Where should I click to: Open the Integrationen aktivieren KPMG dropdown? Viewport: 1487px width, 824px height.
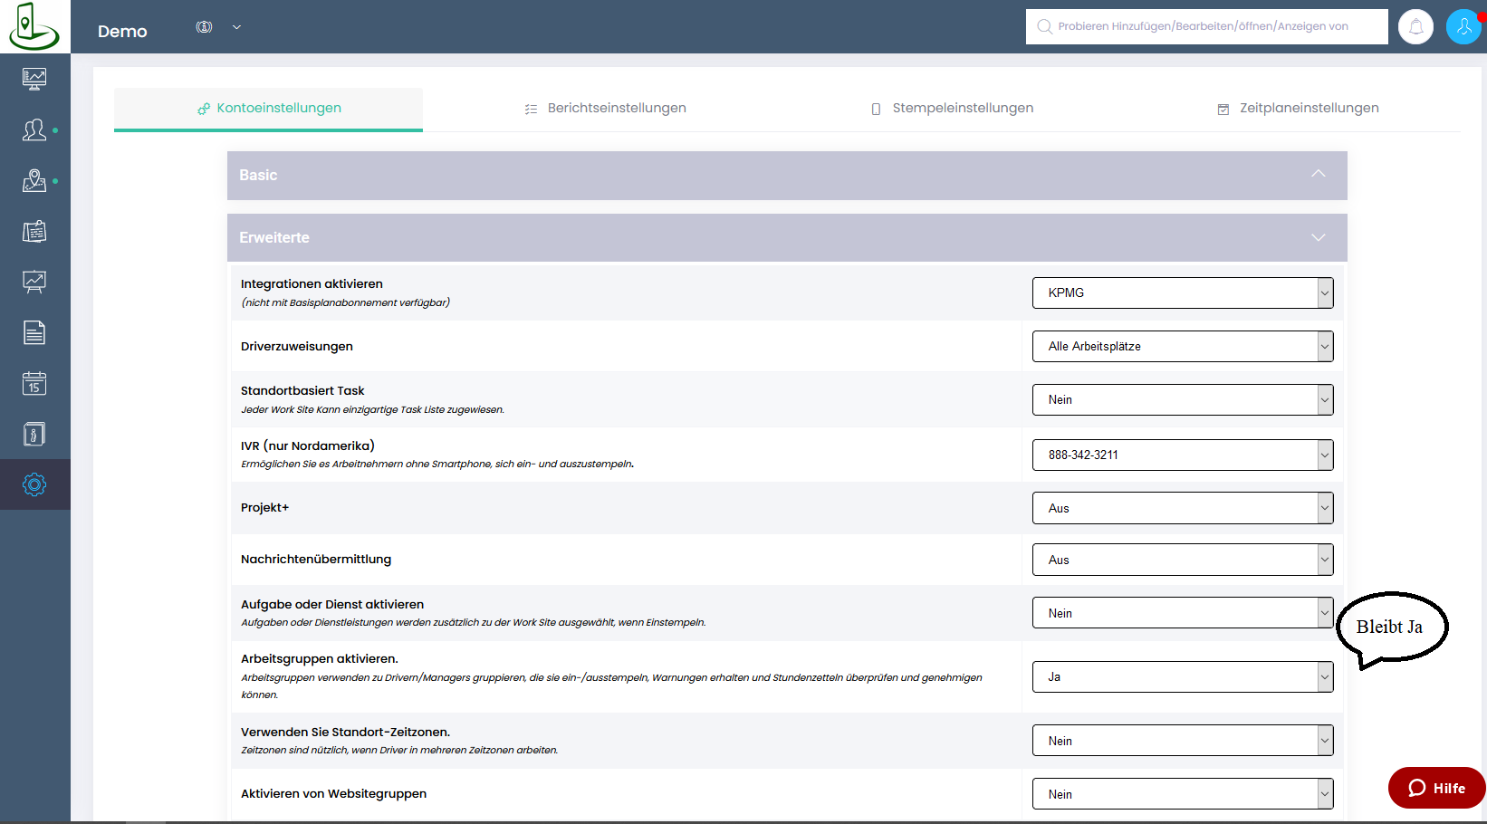click(x=1183, y=292)
